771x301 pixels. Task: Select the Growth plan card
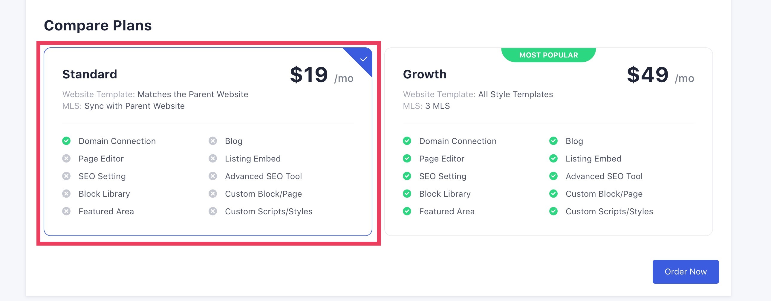549,142
